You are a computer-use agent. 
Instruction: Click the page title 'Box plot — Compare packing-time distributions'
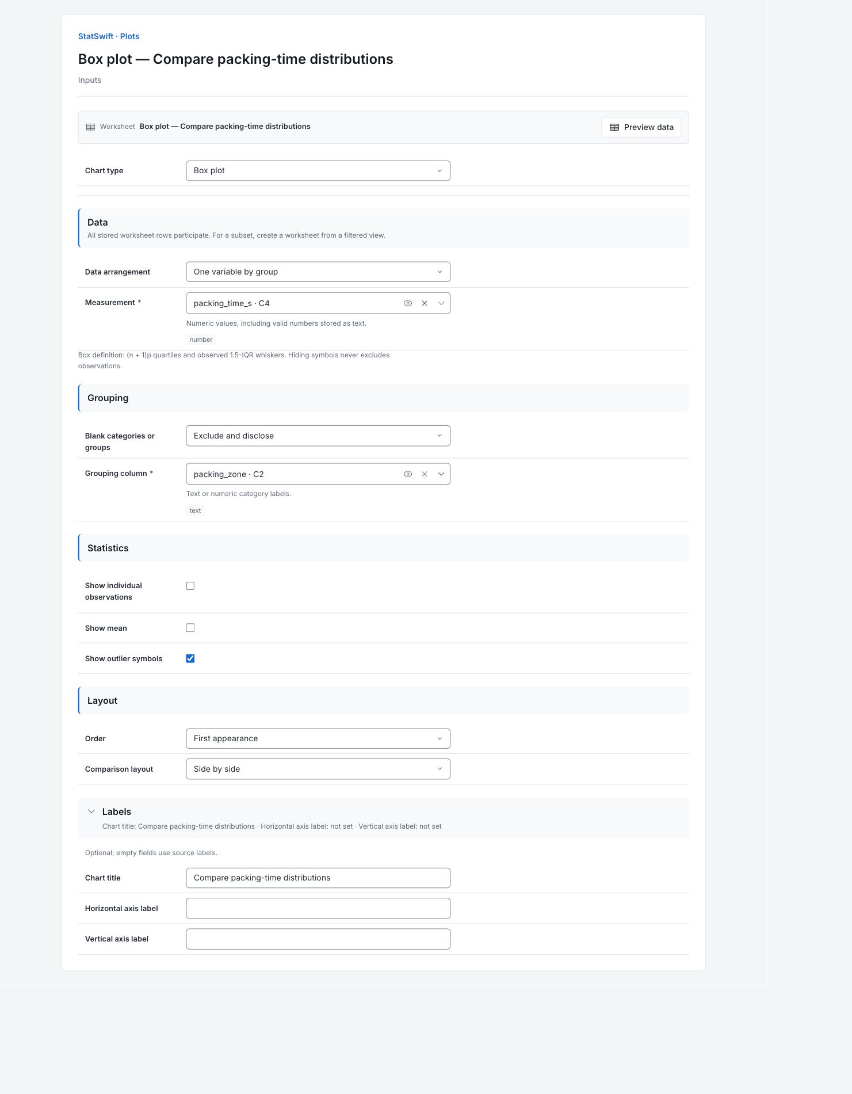click(x=236, y=59)
